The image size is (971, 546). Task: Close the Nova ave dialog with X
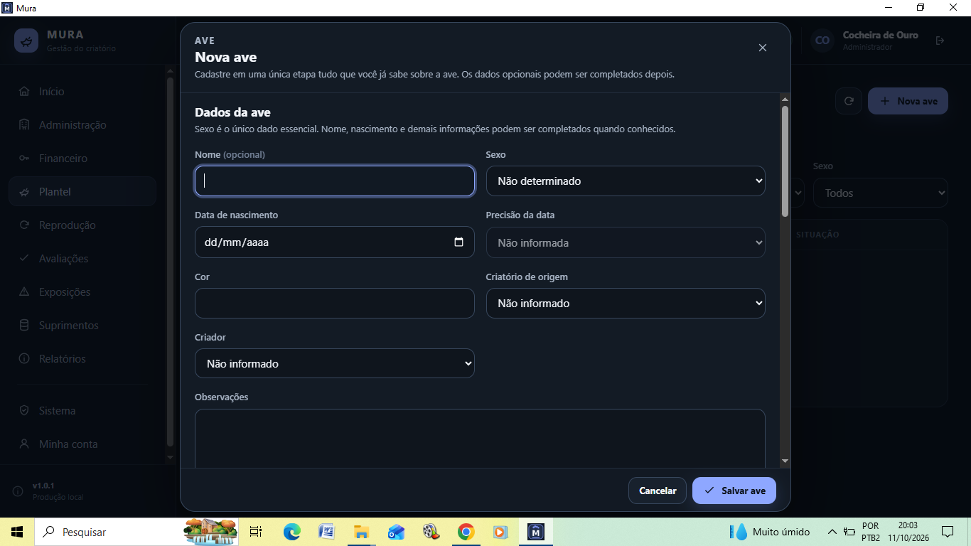coord(763,48)
